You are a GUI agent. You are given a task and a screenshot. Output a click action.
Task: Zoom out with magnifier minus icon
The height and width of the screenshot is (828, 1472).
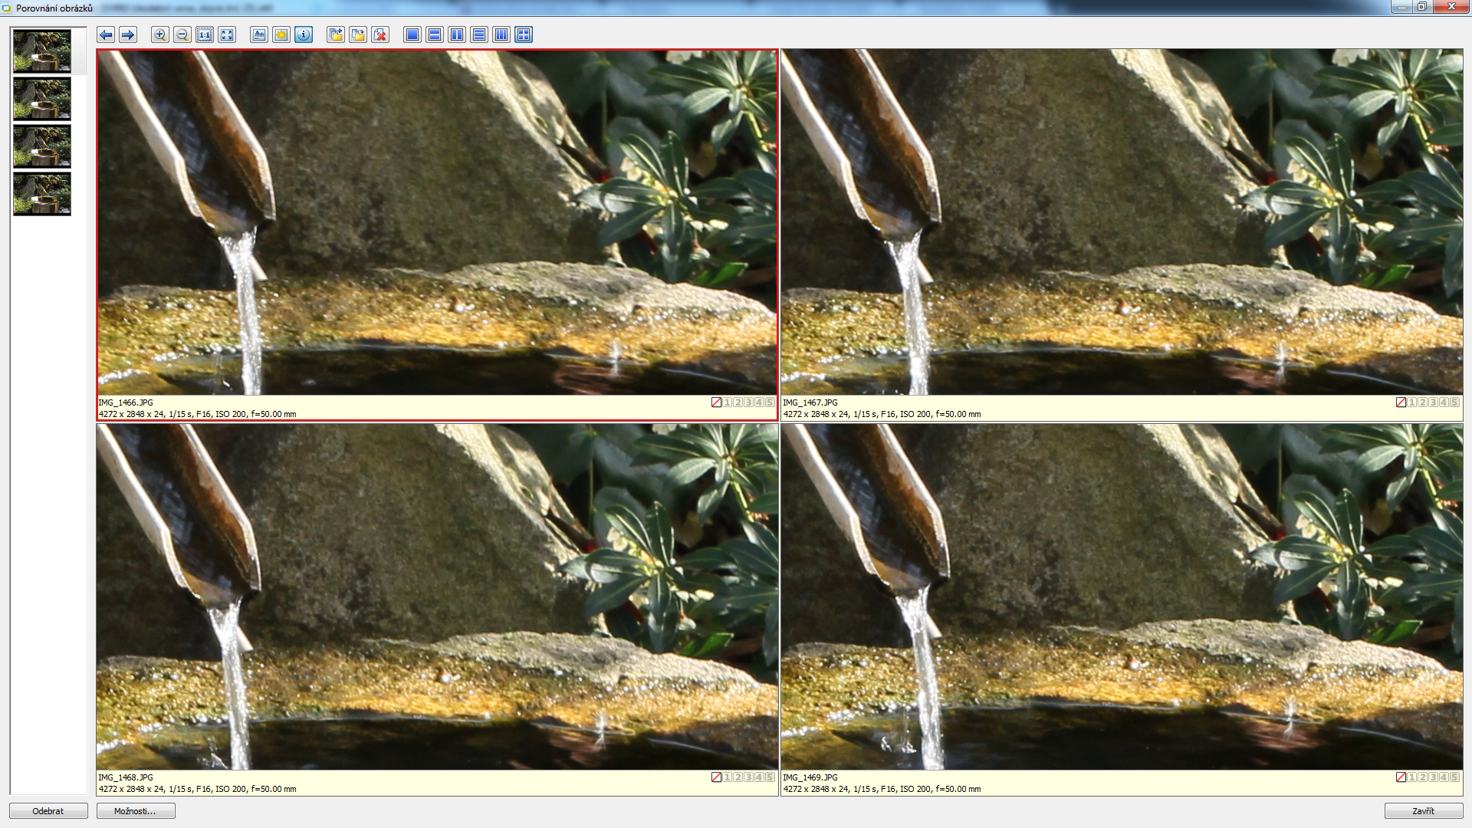point(182,34)
